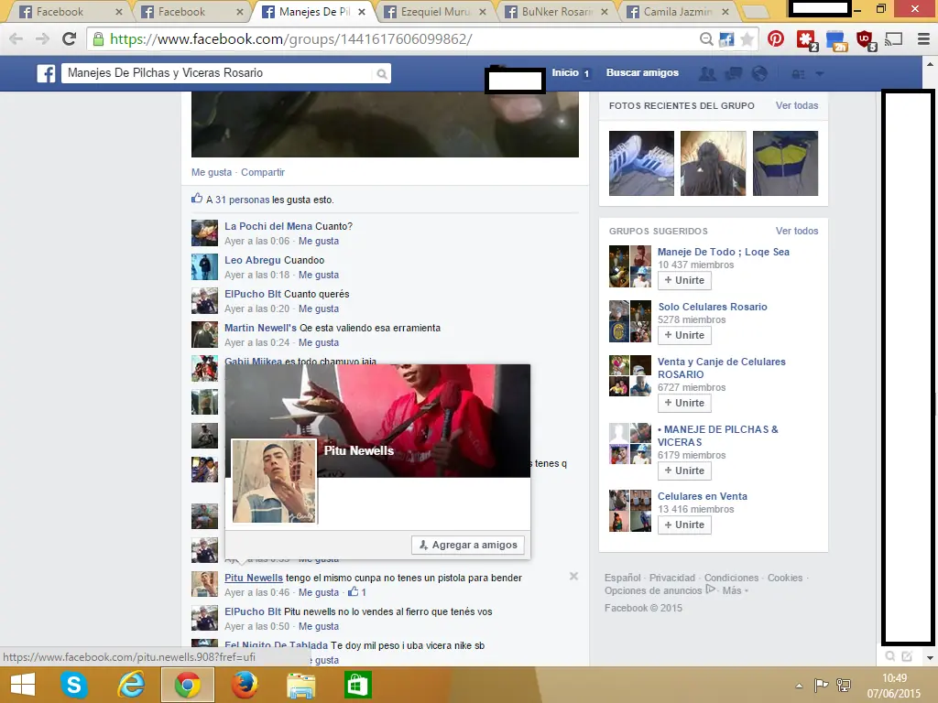Dismiss Pitu Newells comment with X
Viewport: 938px width, 703px height.
(573, 577)
